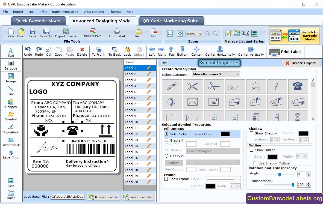Bring object To Front
This screenshot has width=323, height=204.
pyautogui.click(x=98, y=52)
